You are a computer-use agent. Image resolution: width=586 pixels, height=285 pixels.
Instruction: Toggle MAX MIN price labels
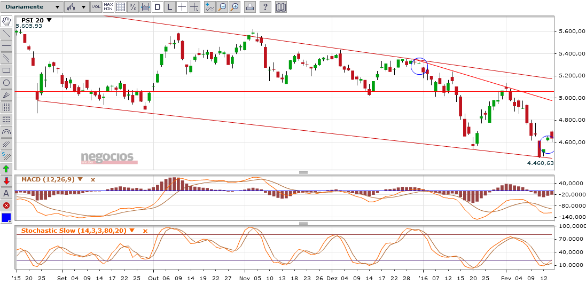[108, 7]
